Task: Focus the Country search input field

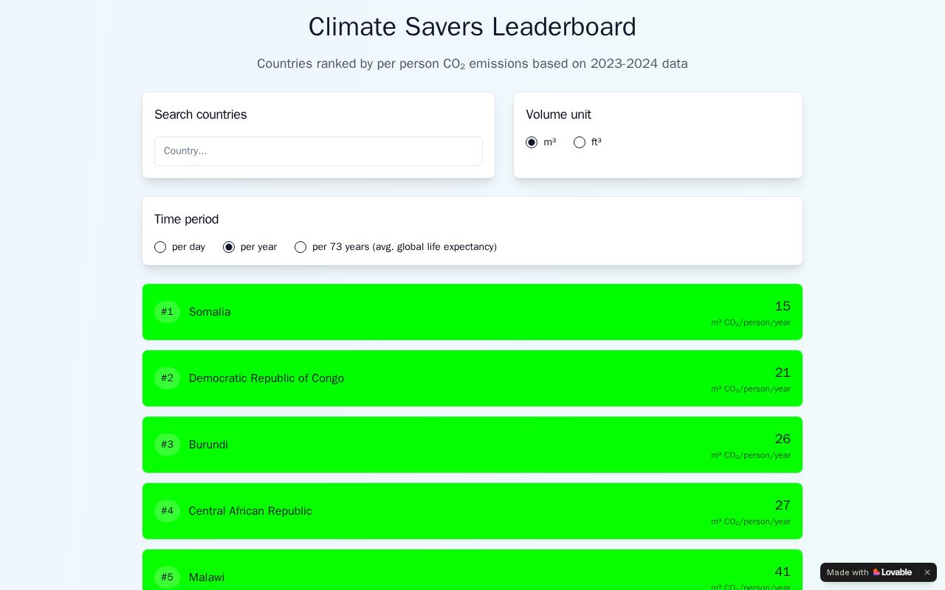Action: point(318,151)
